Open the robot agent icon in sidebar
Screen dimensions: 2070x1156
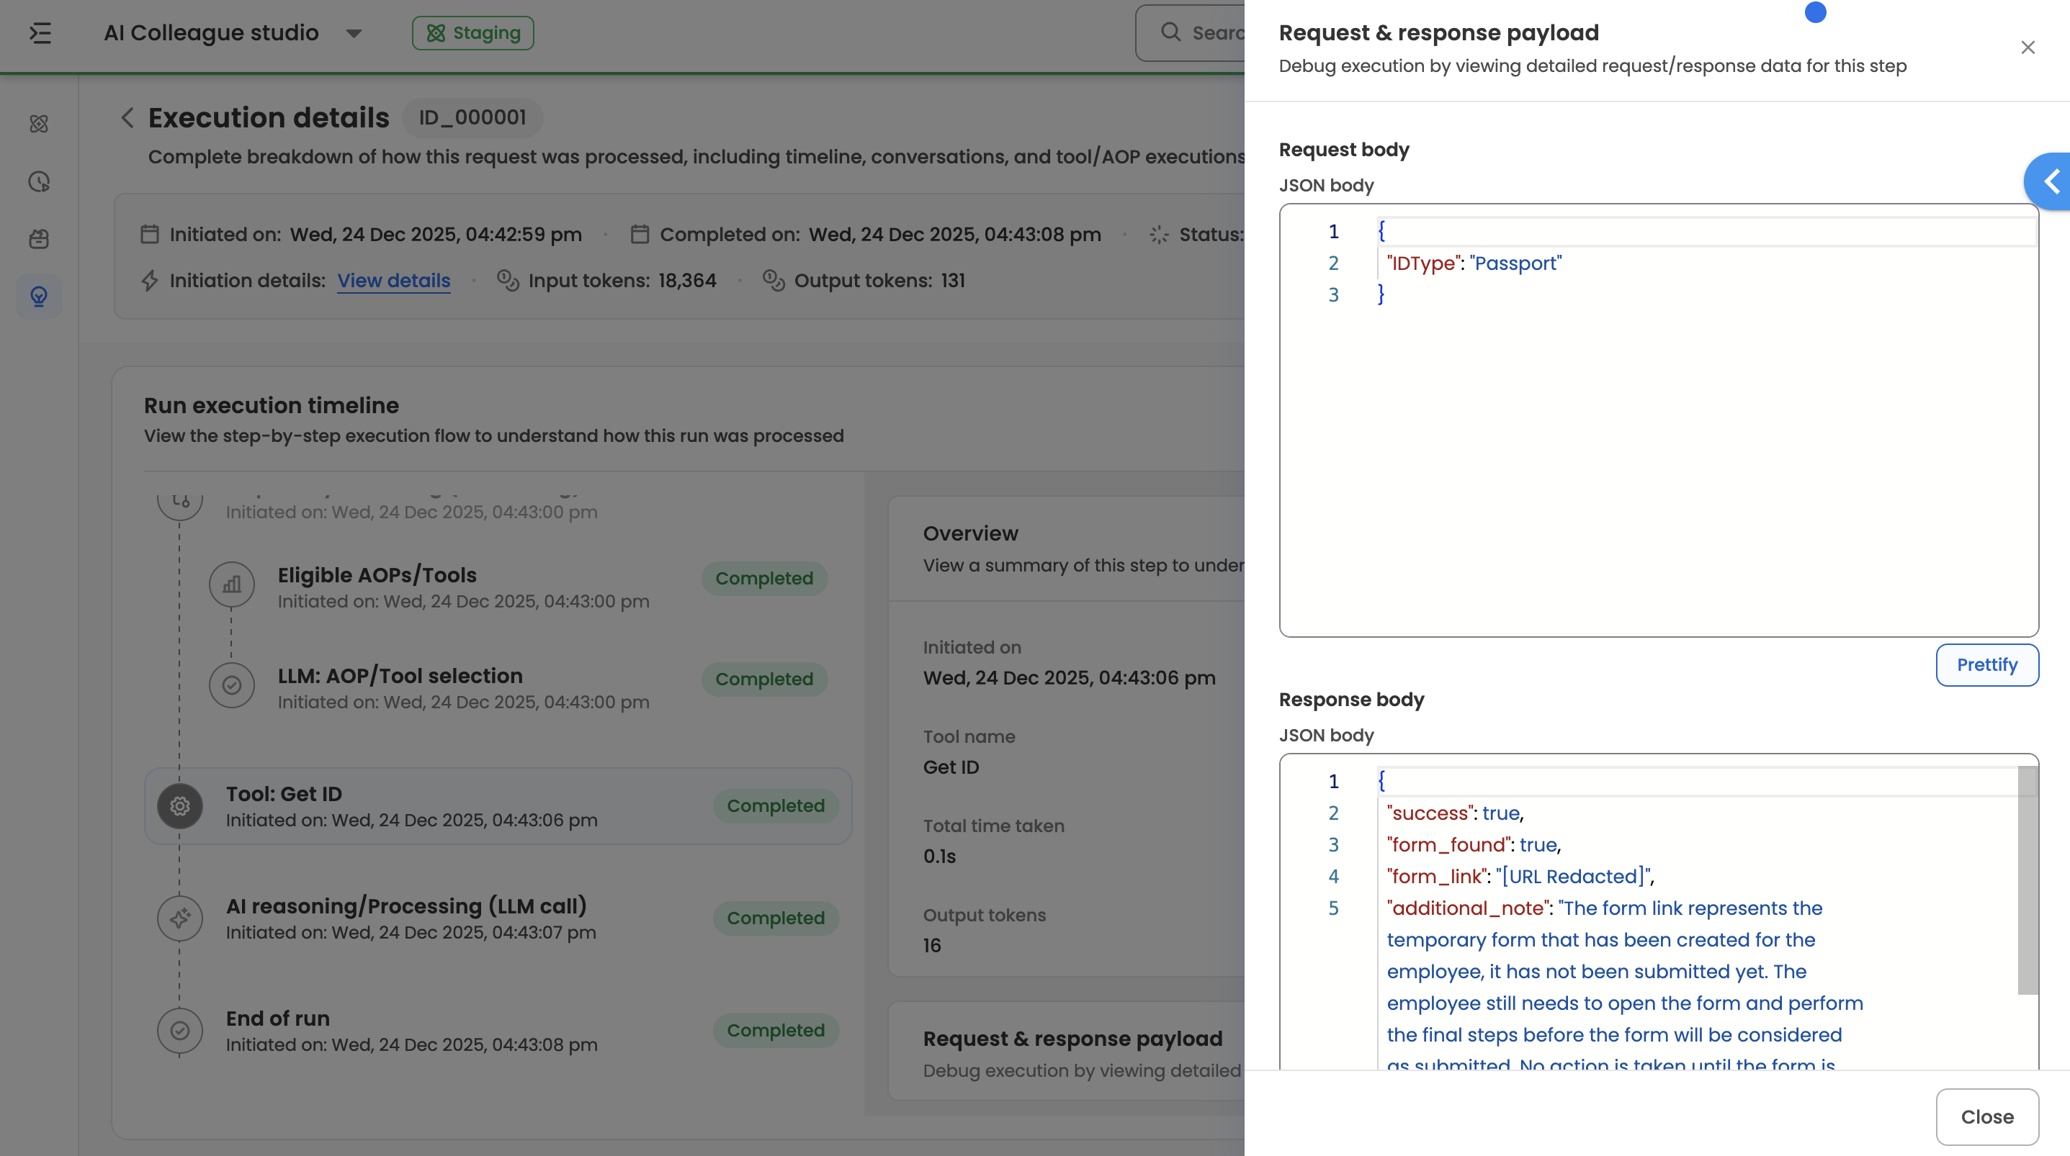pos(39,238)
